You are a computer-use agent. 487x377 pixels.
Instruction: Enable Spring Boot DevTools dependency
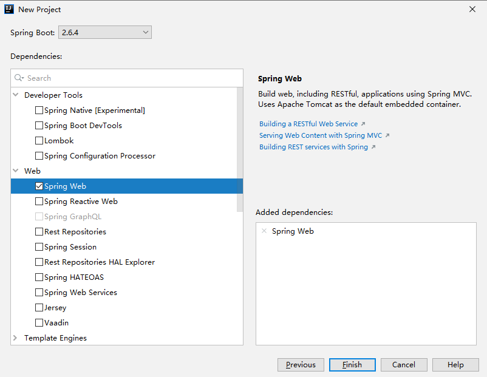tap(39, 126)
